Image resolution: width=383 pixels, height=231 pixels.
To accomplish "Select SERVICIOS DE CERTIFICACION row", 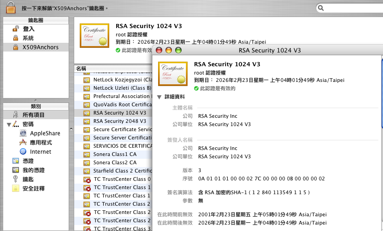I will pos(113,146).
